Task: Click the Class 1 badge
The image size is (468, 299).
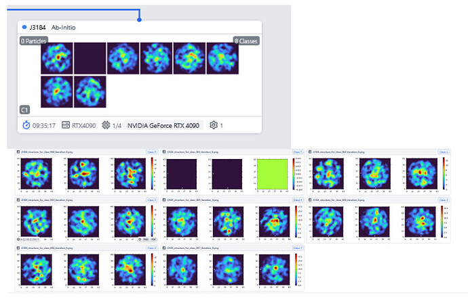Action: [297, 152]
